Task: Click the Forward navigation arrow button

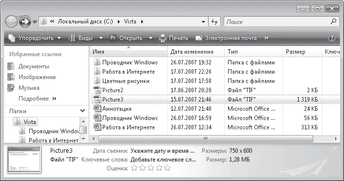Action: (25, 21)
